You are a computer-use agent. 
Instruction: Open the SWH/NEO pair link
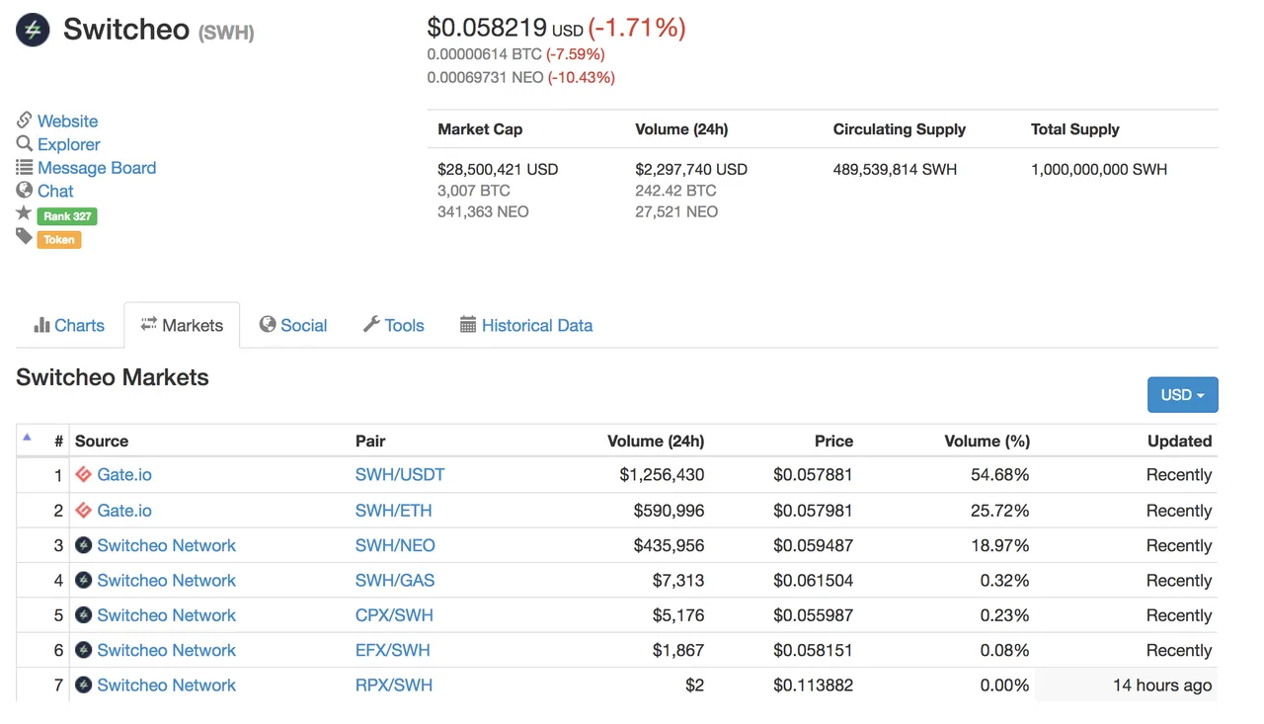pyautogui.click(x=395, y=545)
